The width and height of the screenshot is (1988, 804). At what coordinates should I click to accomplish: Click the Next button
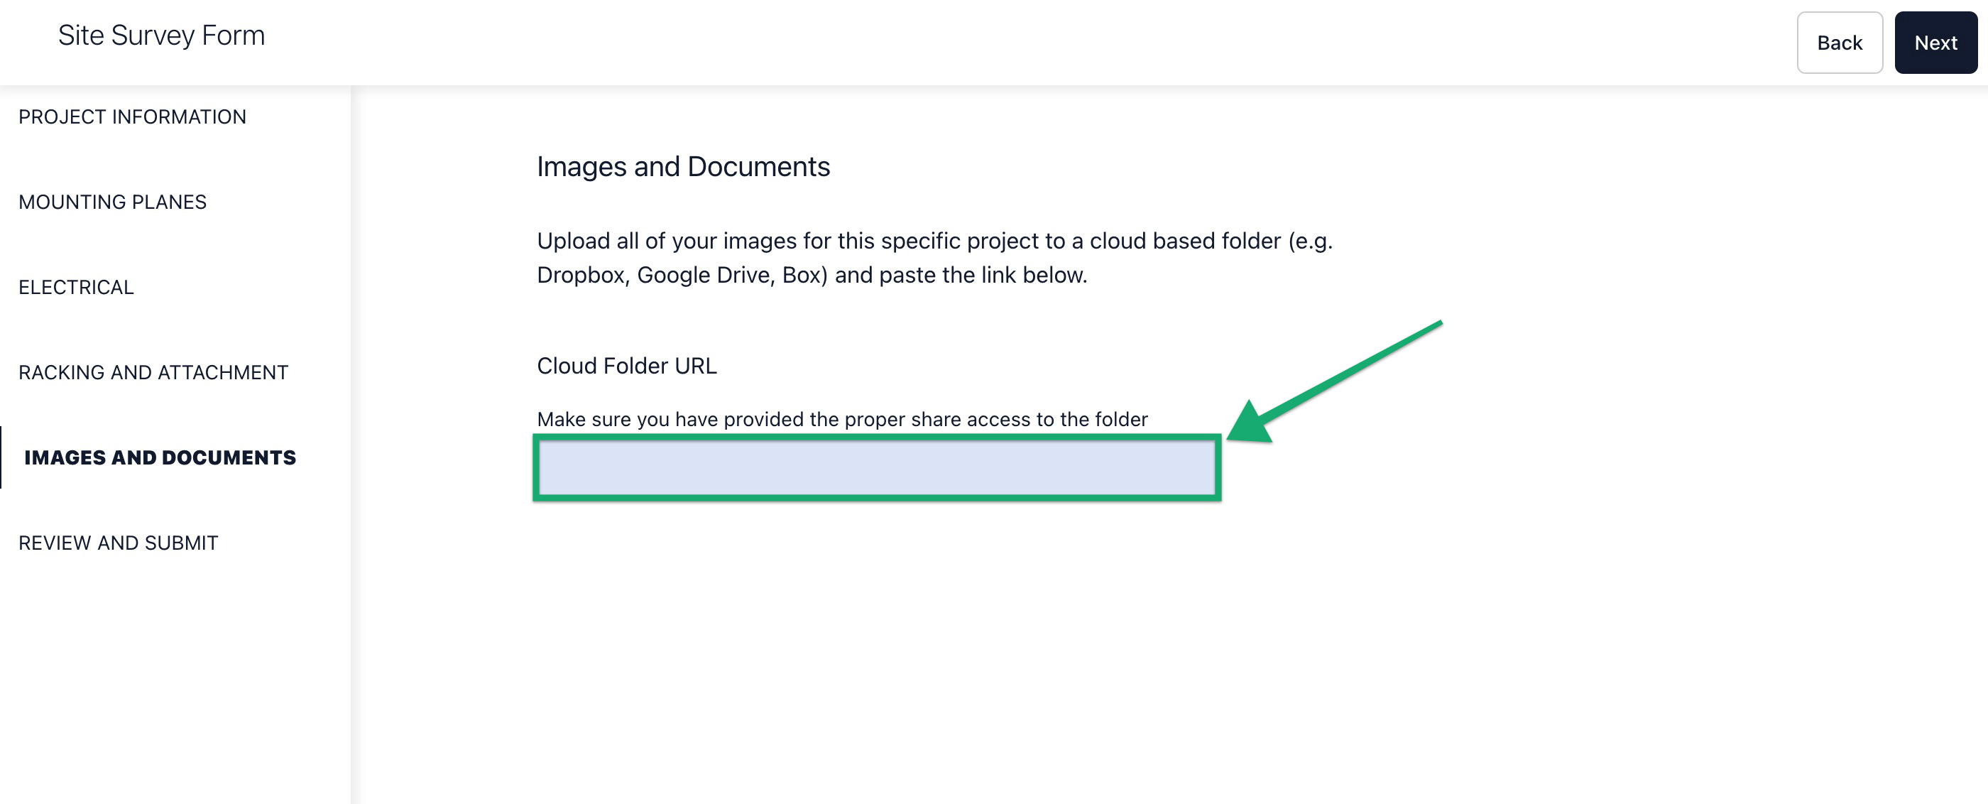tap(1935, 43)
